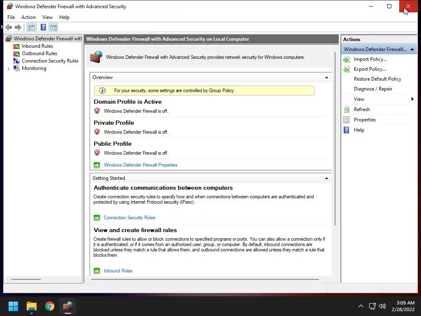
Task: Collapse the Windows Defender Firewall actions group
Action: pyautogui.click(x=412, y=49)
